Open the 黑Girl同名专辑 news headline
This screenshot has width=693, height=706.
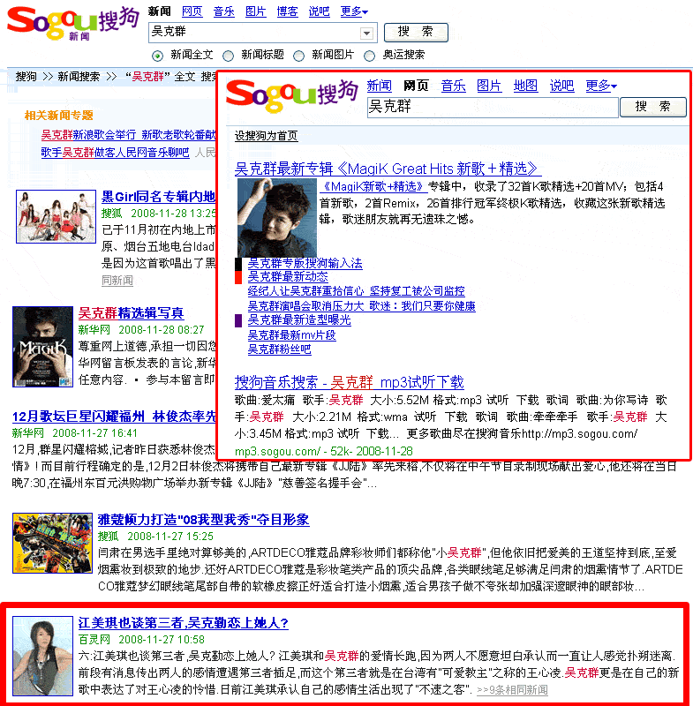pos(159,197)
